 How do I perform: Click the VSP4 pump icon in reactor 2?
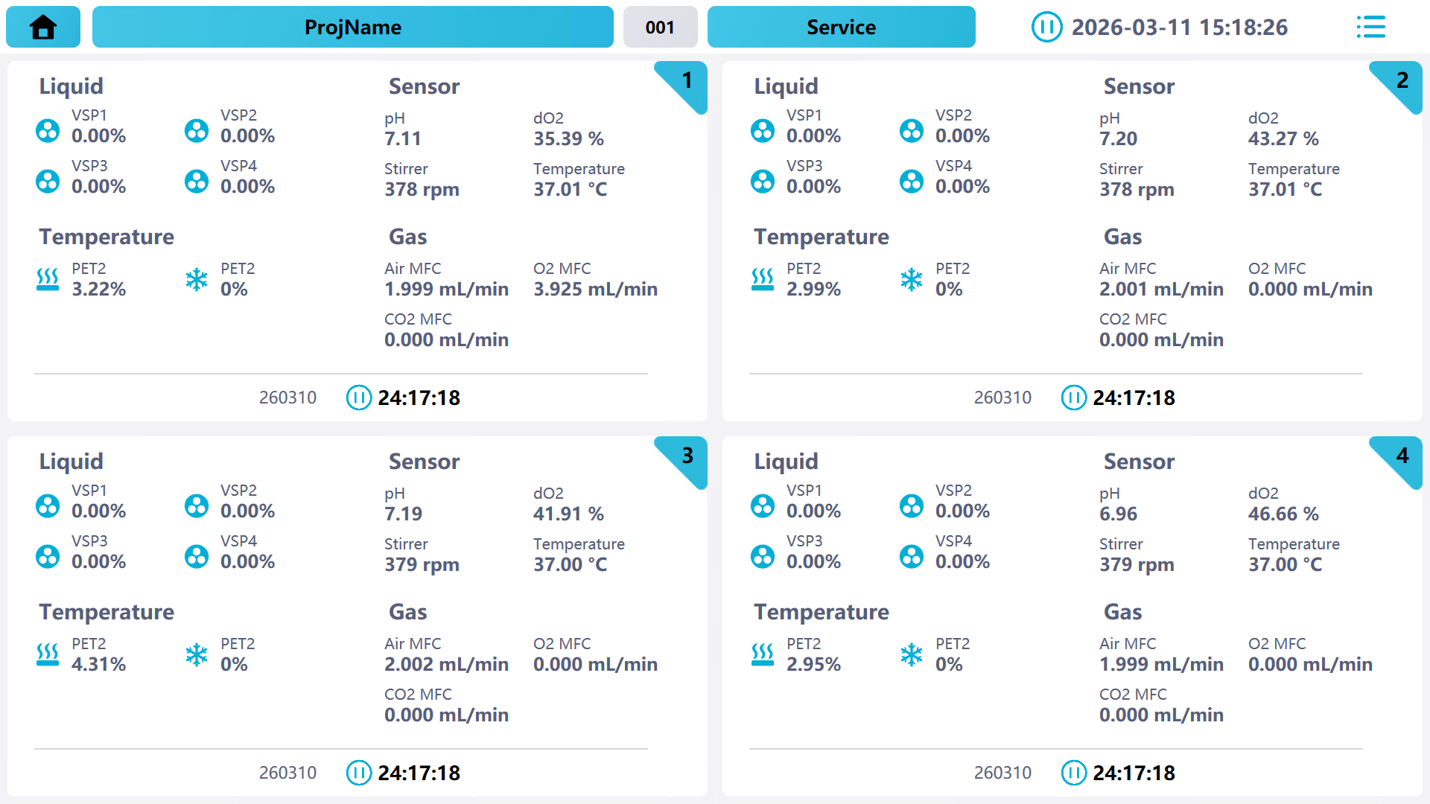point(912,181)
